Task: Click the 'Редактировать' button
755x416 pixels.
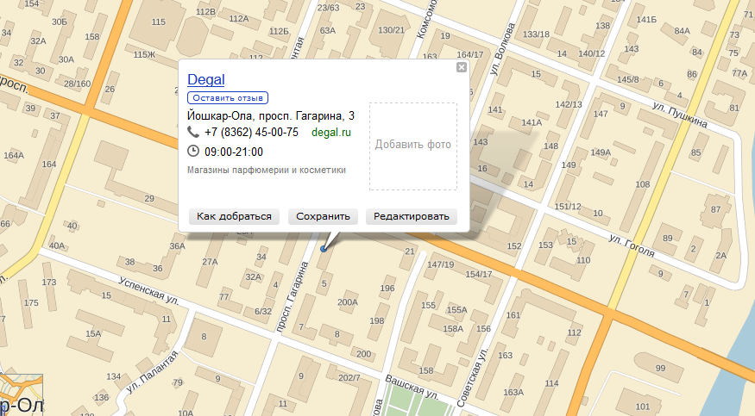Action: click(412, 216)
